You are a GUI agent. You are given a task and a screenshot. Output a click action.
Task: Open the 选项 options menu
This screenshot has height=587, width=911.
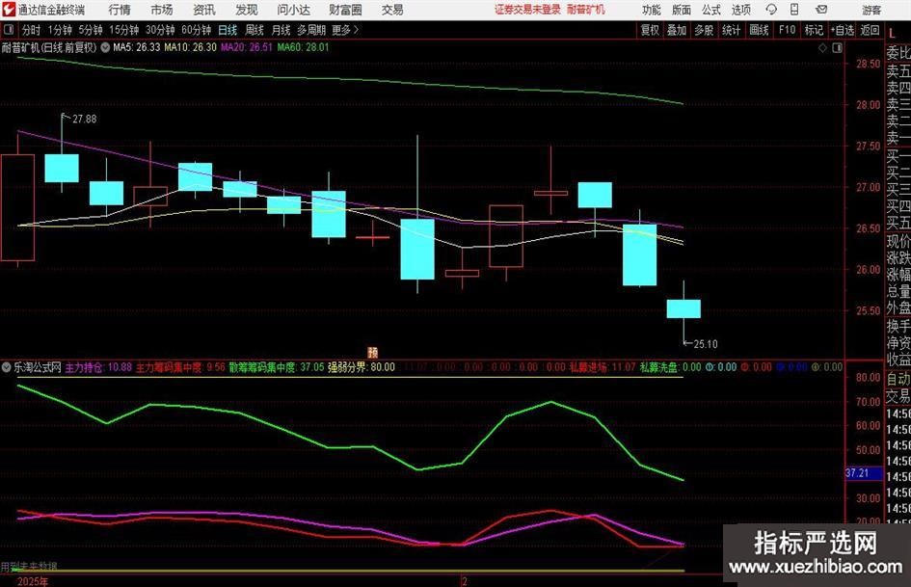coord(740,10)
